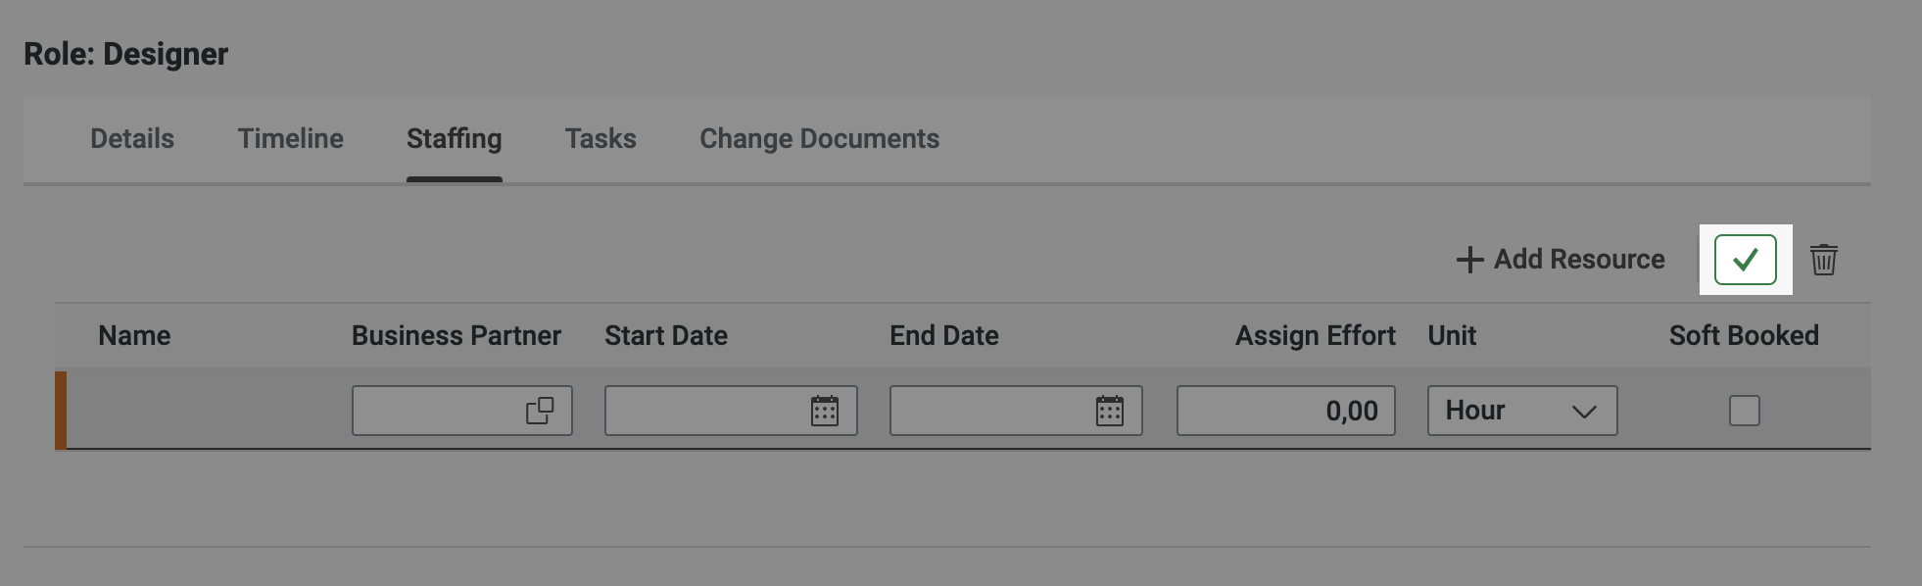The width and height of the screenshot is (1922, 586).
Task: Click the Unit dropdown chevron arrow
Action: point(1584,412)
